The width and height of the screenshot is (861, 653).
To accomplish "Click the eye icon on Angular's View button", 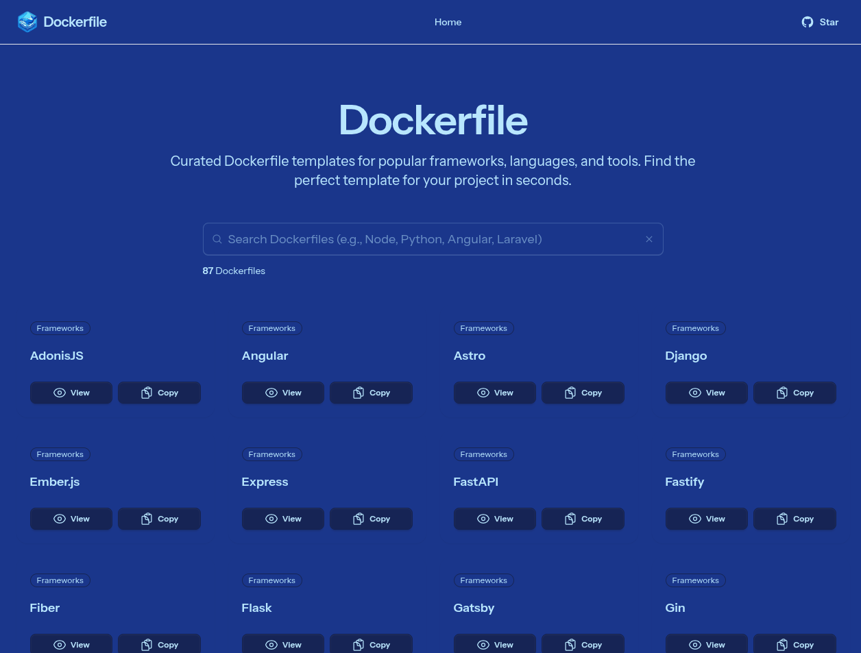I will tap(271, 393).
